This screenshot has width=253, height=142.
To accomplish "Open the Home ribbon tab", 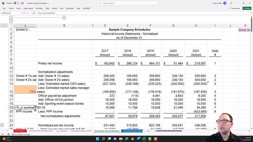I will 11,8.
